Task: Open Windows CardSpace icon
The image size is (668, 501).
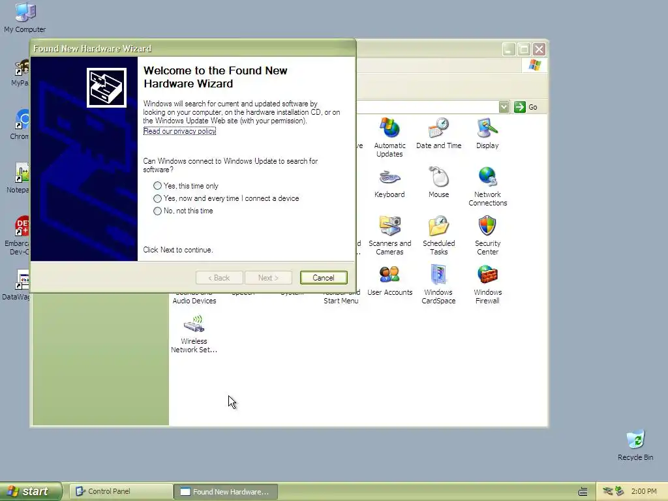Action: click(x=438, y=284)
